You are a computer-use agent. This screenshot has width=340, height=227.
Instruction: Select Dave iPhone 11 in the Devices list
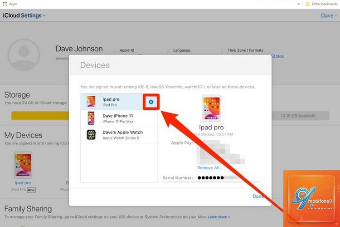(x=119, y=118)
